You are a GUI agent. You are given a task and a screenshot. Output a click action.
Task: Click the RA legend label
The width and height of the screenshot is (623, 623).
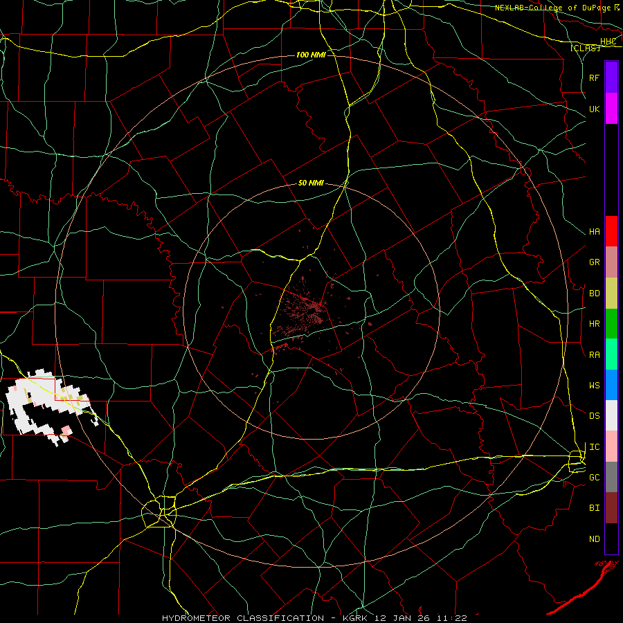point(594,354)
